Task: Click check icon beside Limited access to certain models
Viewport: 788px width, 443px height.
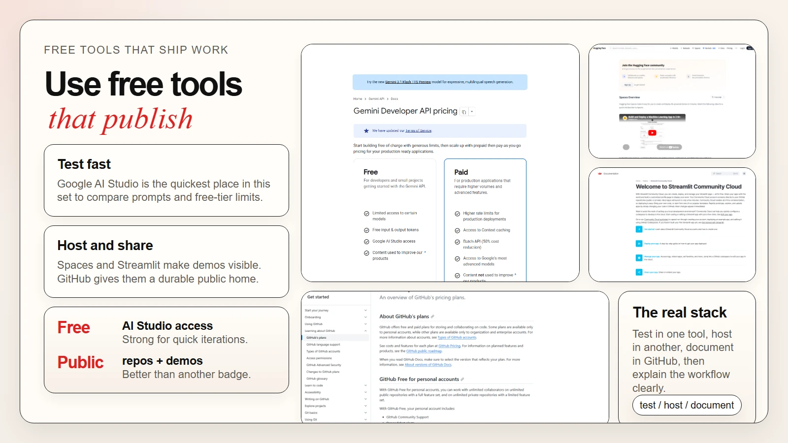Action: [x=366, y=214]
